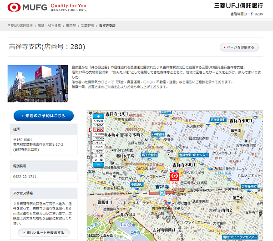The height and width of the screenshot is (241, 273).
Task: Select the 1/21000 map scale
Action: point(99,134)
